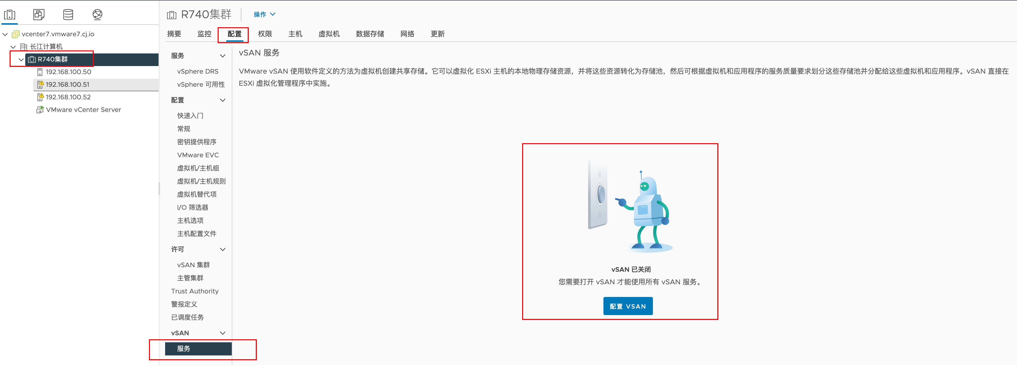Collapse the 长江计算机 datacenter node
This screenshot has width=1017, height=365.
click(x=13, y=47)
